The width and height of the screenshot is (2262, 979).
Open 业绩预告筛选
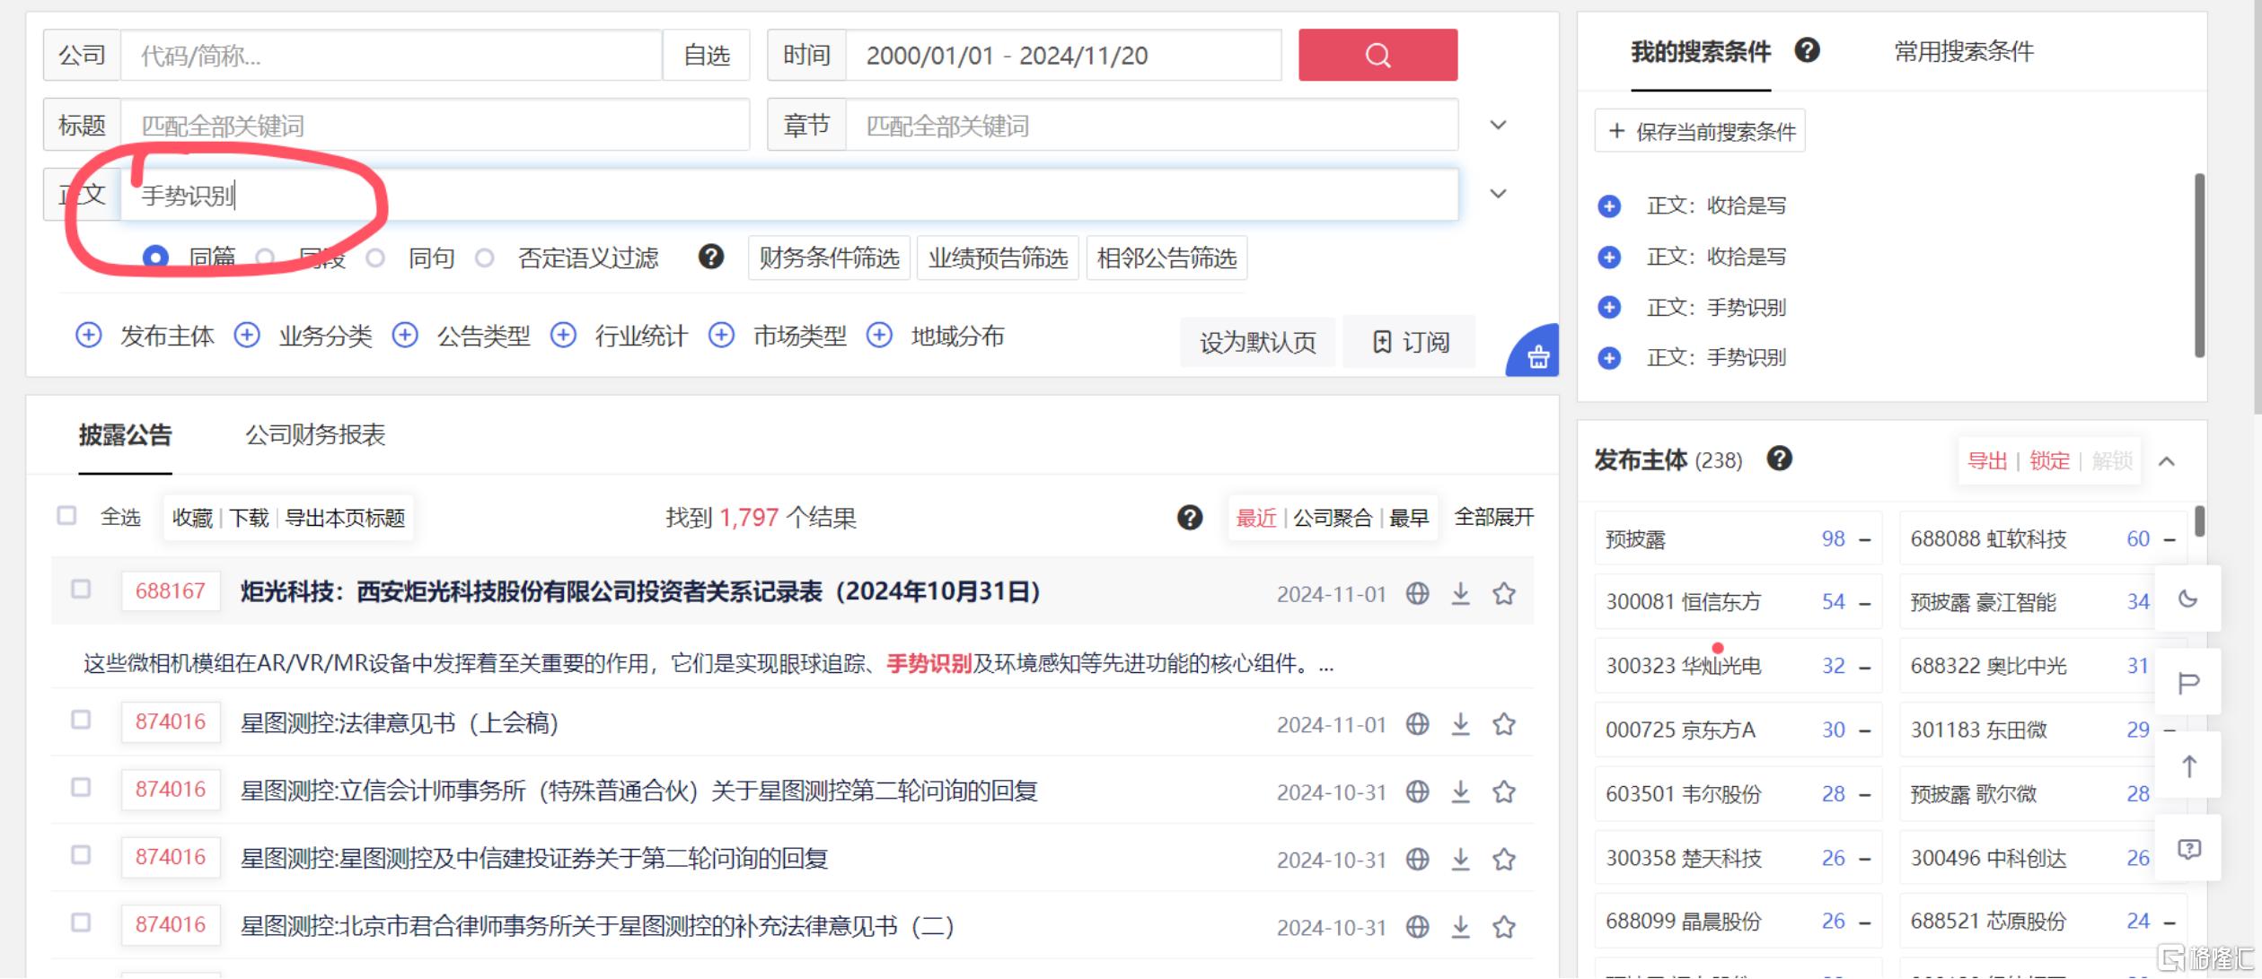click(x=998, y=258)
